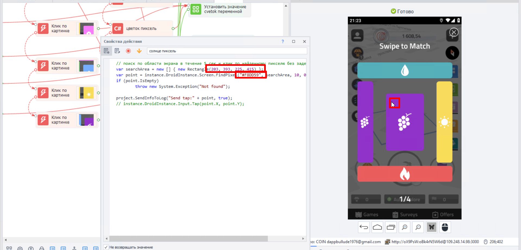This screenshot has width=521, height=250.
Task: Select the first properties view icon
Action: point(106,51)
